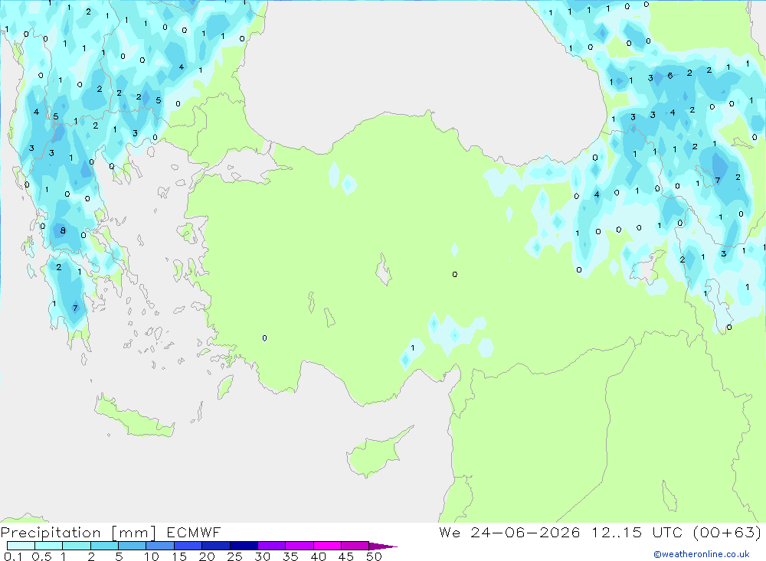Click the '50' legend scale label
This screenshot has width=766, height=561.
point(374,556)
